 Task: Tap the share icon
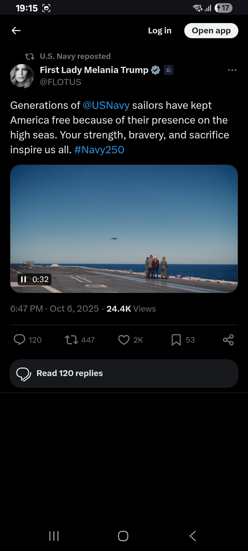coord(228,340)
